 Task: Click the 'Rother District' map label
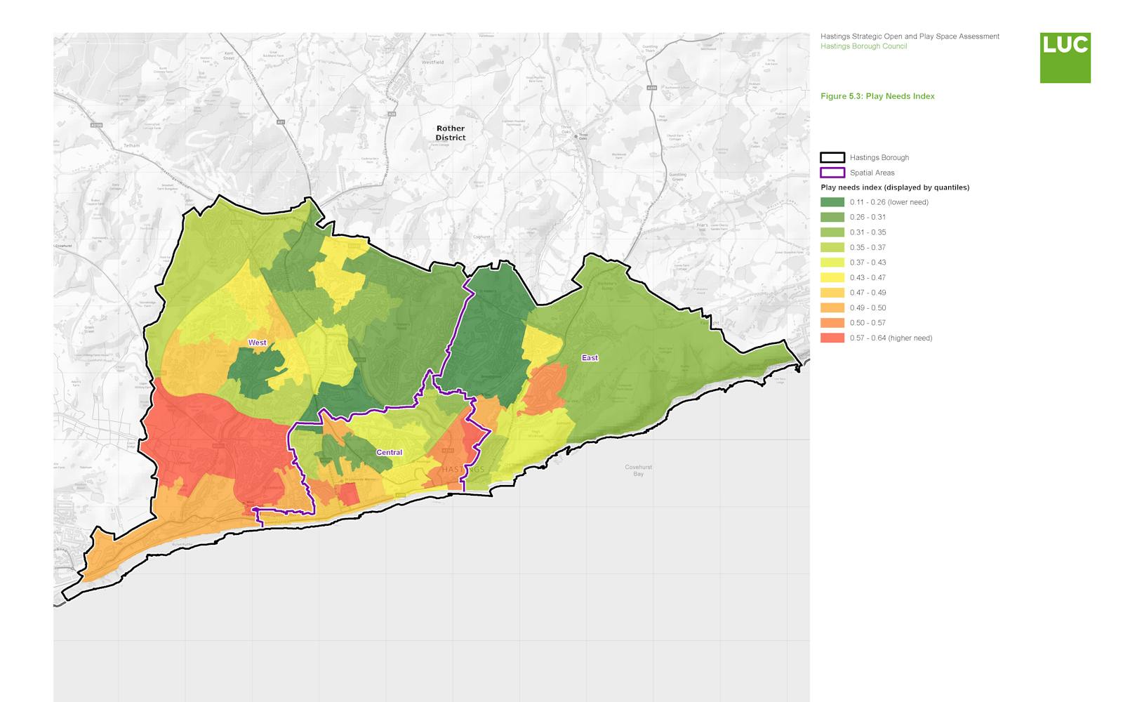coord(450,133)
